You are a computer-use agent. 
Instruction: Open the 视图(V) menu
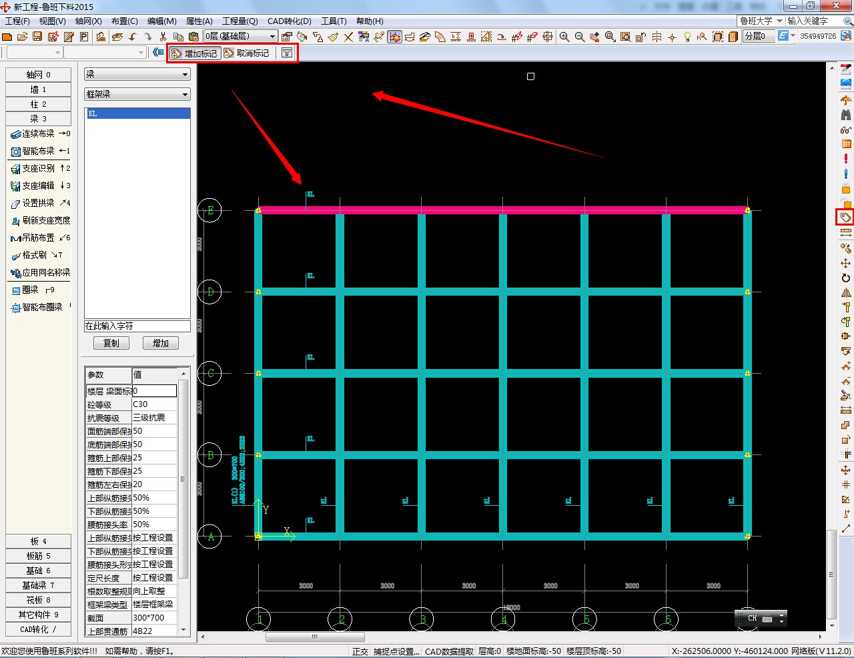pos(52,21)
